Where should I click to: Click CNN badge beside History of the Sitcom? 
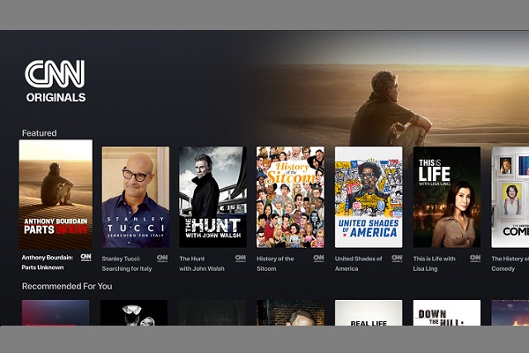pyautogui.click(x=319, y=259)
